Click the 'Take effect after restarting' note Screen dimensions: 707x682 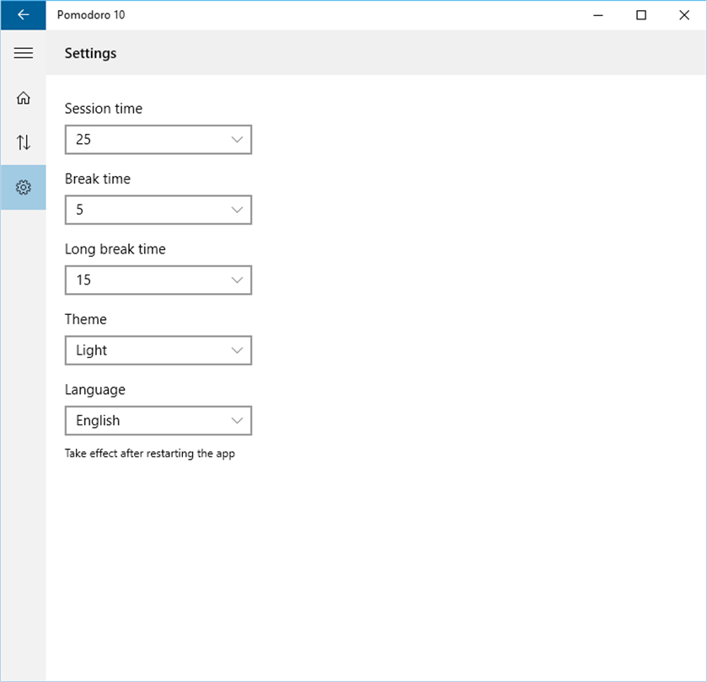(150, 454)
